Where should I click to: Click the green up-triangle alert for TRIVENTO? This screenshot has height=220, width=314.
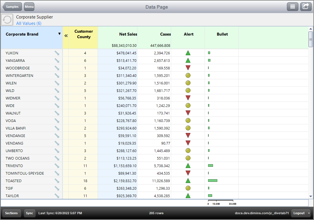point(188,166)
